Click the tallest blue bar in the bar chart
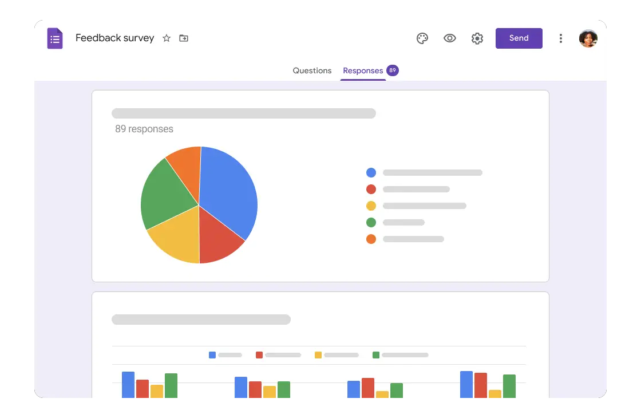Screen dimensions: 641x418 (465, 382)
